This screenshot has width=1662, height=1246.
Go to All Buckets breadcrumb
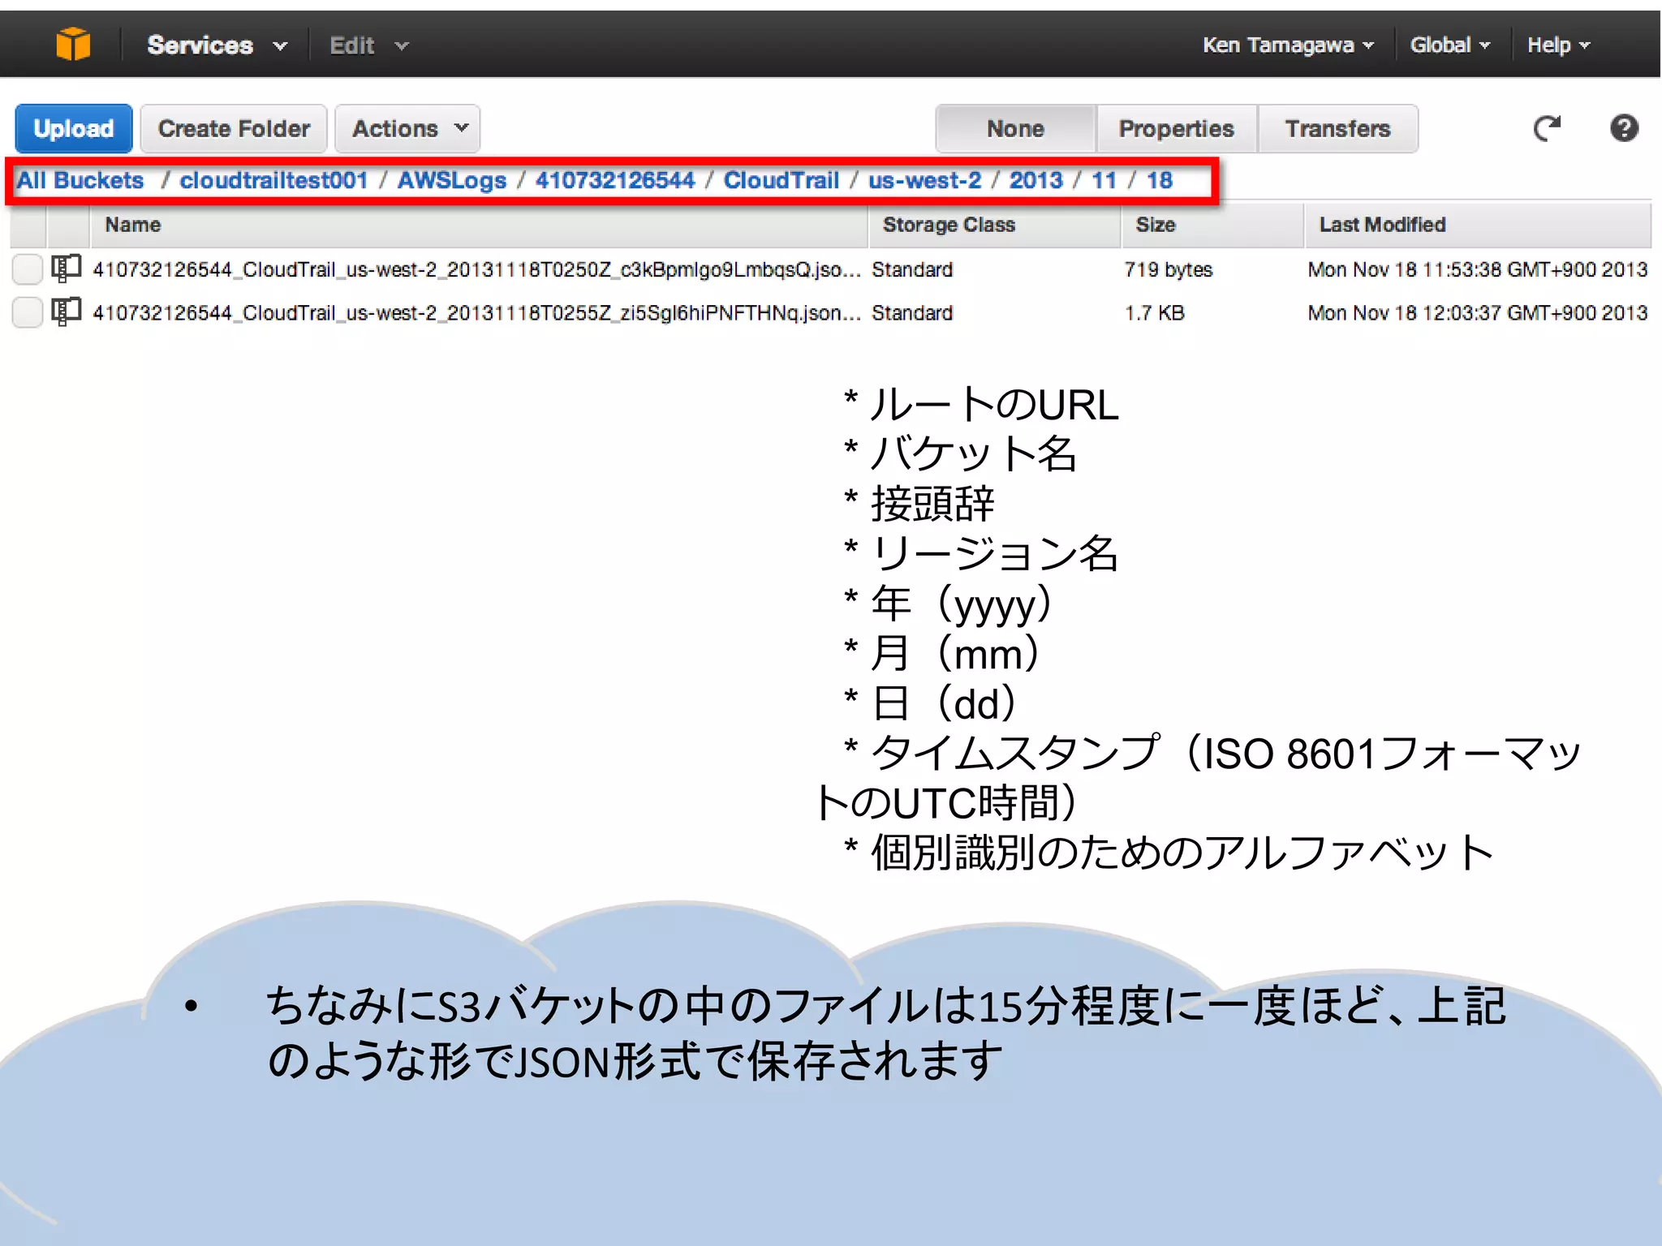(x=80, y=180)
